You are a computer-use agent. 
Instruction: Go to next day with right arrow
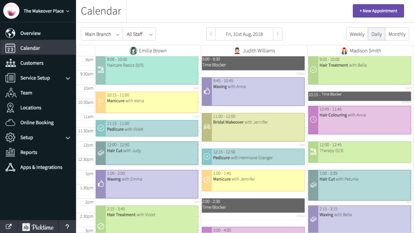click(x=277, y=34)
